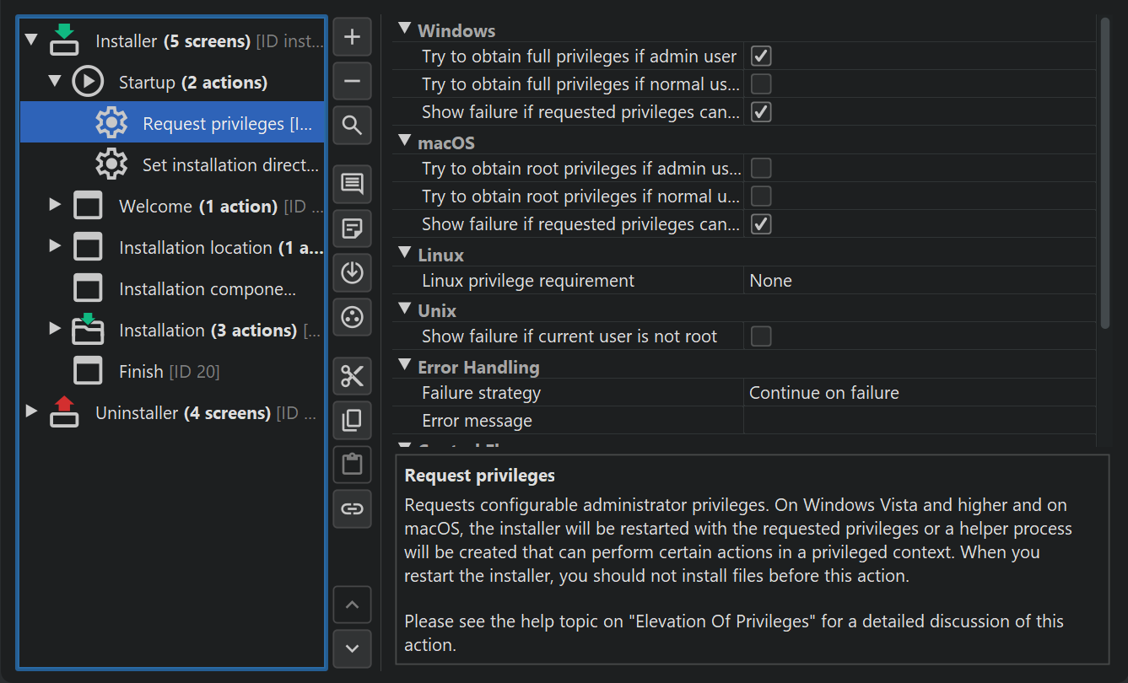Expand the Uninstaller tree node
Screen dimensions: 1128x683
(x=31, y=411)
